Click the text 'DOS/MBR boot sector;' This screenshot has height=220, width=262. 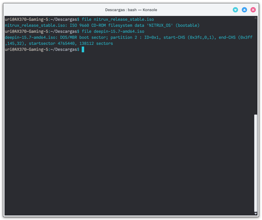84,38
